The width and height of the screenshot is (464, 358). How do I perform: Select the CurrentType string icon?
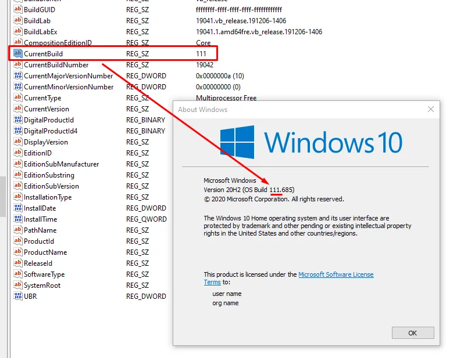click(18, 97)
